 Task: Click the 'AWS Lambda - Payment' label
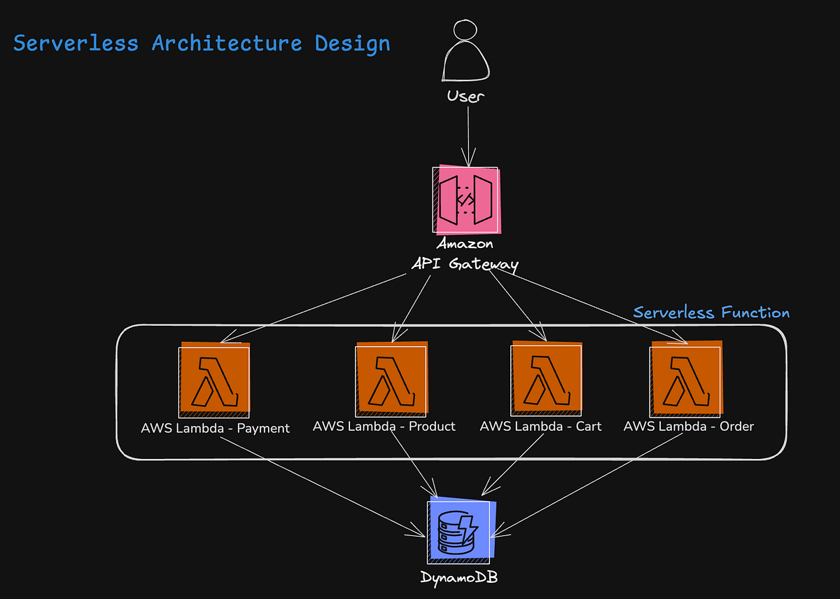pyautogui.click(x=216, y=427)
